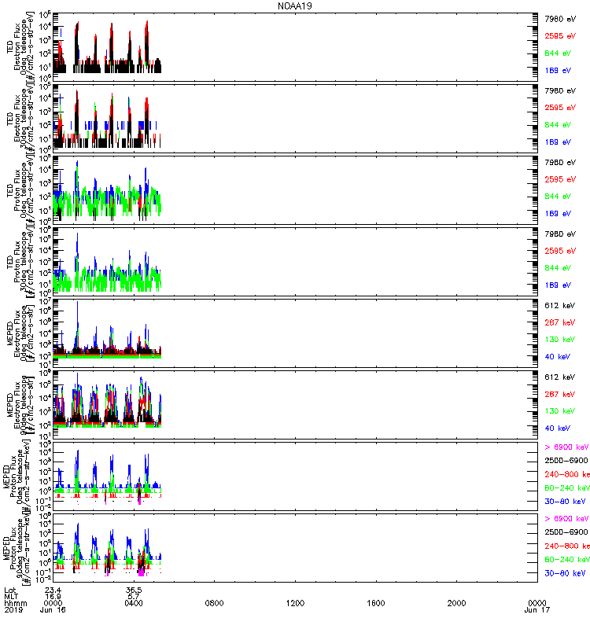
Task: Click the TED Electron Flux 0deg telescope axis title
Action: [x=20, y=47]
